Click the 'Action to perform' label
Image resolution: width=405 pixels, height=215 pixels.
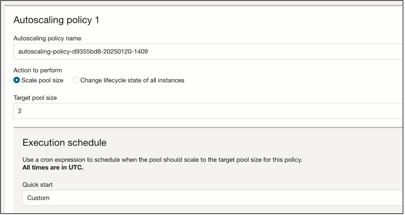[38, 70]
